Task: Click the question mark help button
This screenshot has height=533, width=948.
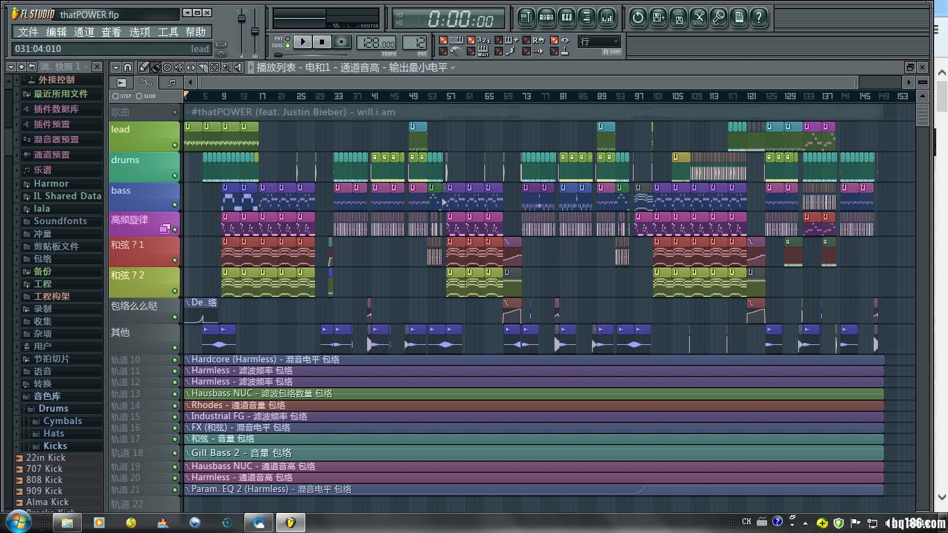Action: pos(759,18)
